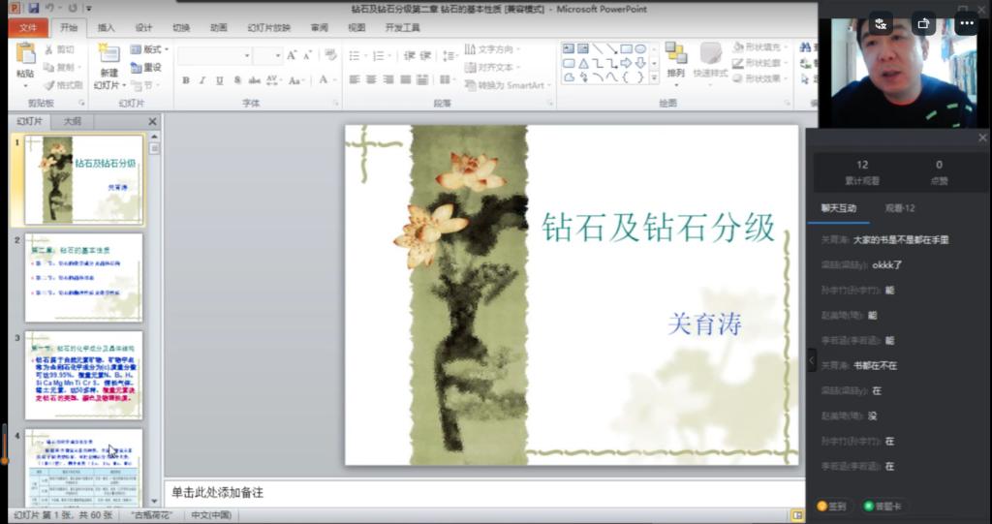Select slide 2 thumbnail in slide panel
The width and height of the screenshot is (992, 524).
pyautogui.click(x=83, y=278)
